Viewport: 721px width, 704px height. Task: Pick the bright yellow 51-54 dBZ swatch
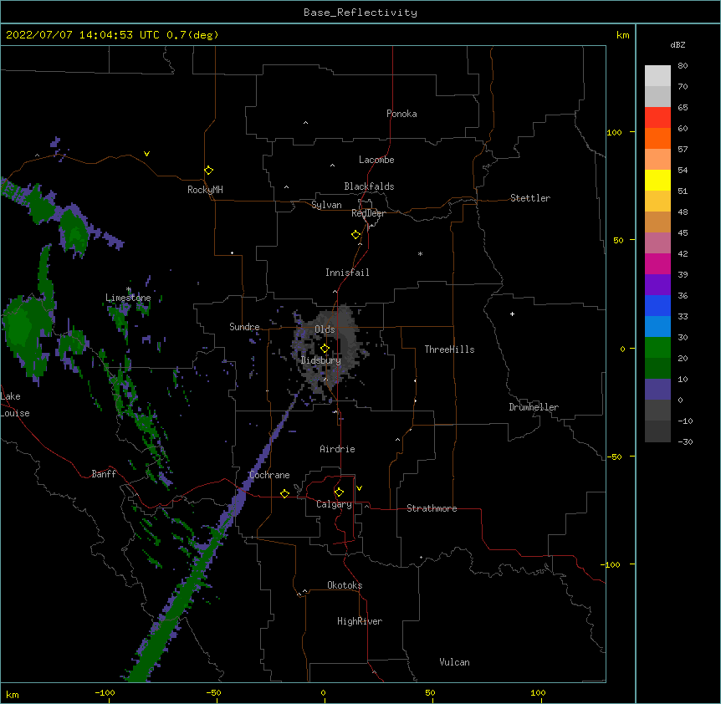tap(657, 180)
